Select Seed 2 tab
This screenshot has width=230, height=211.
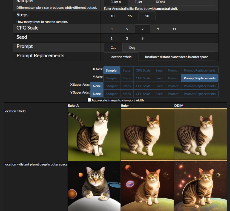point(127,38)
